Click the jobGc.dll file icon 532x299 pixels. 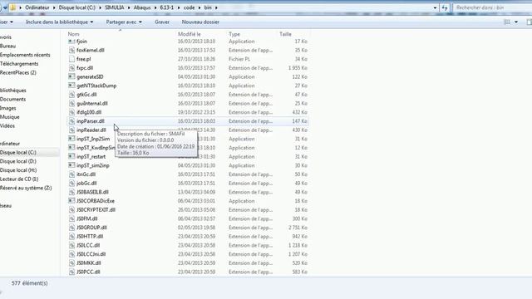(x=71, y=183)
